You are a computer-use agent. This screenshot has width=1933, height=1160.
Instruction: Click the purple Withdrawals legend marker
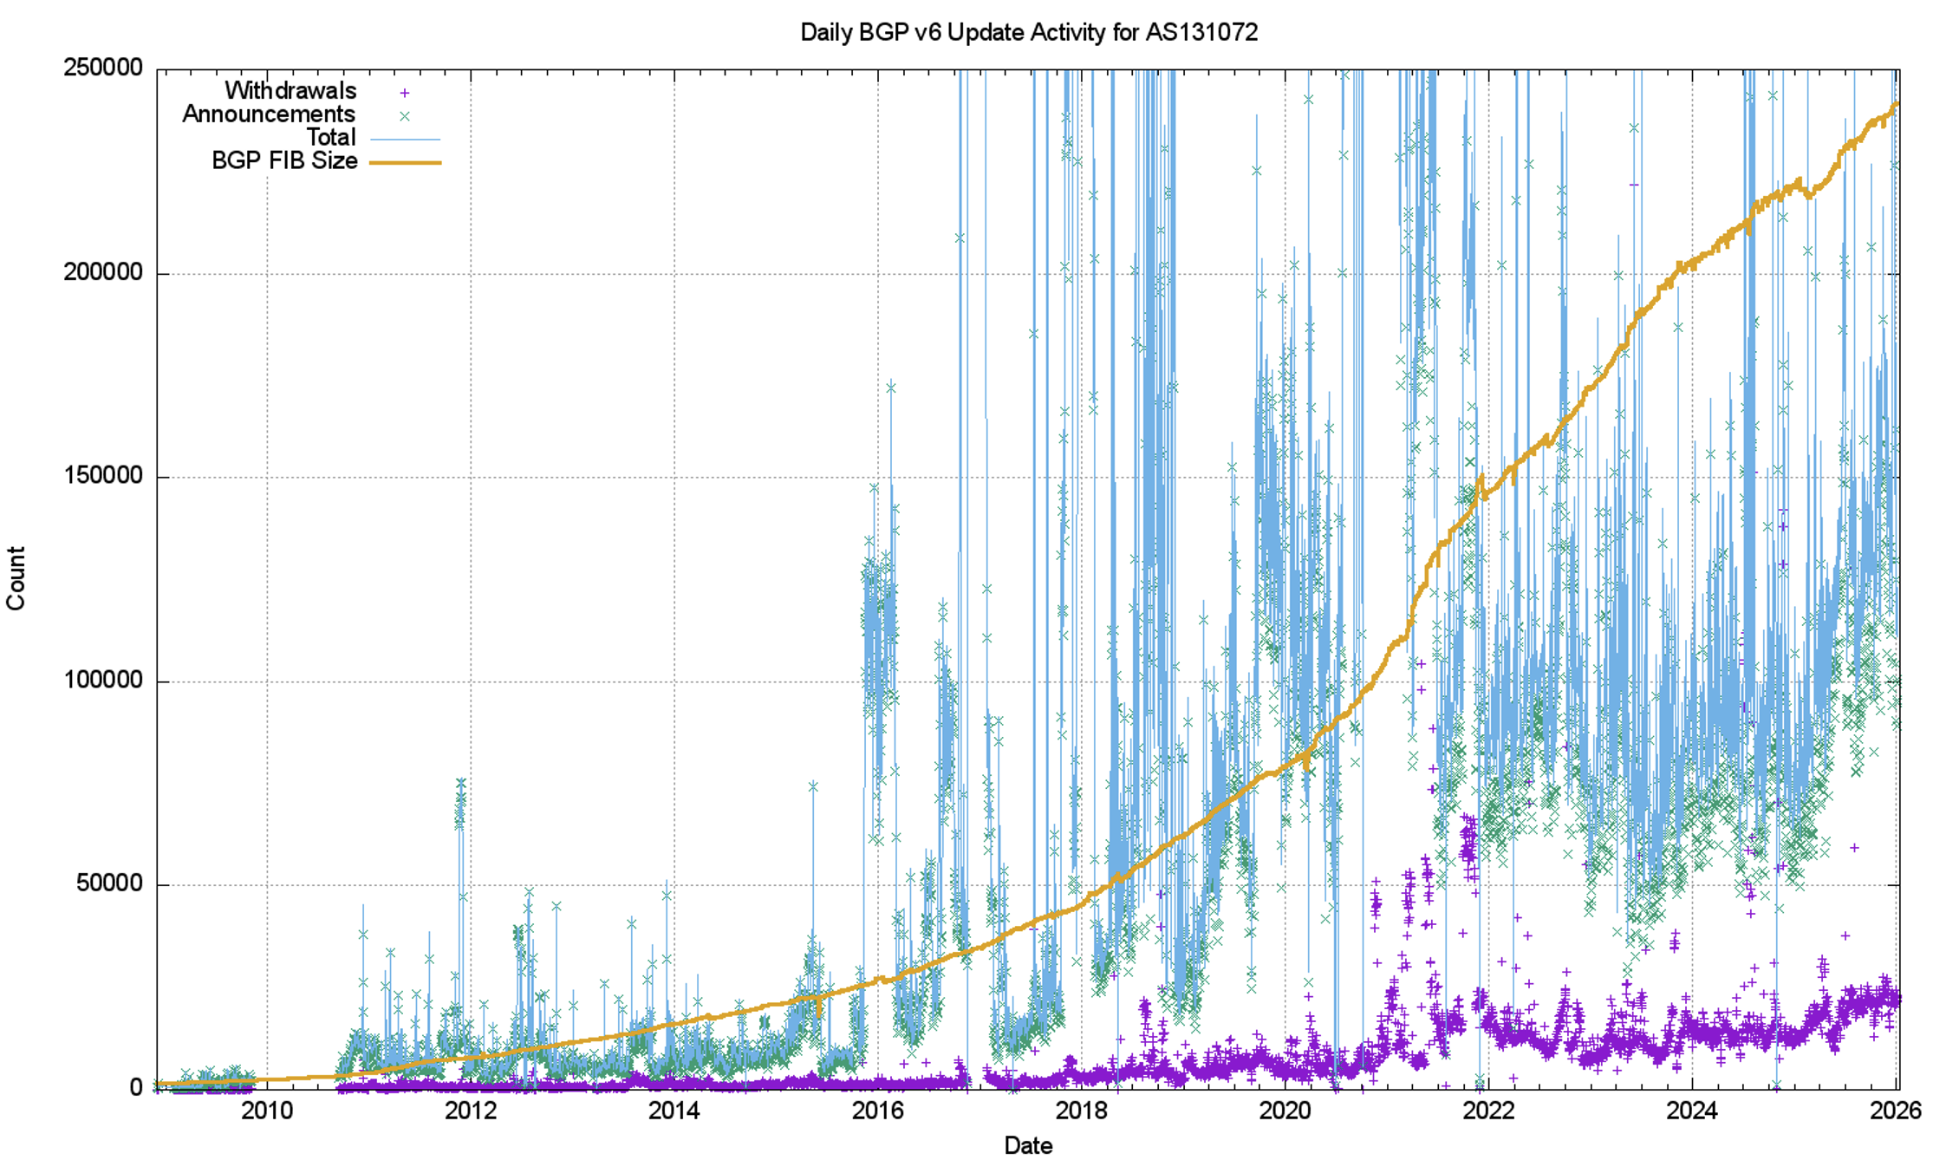point(404,92)
